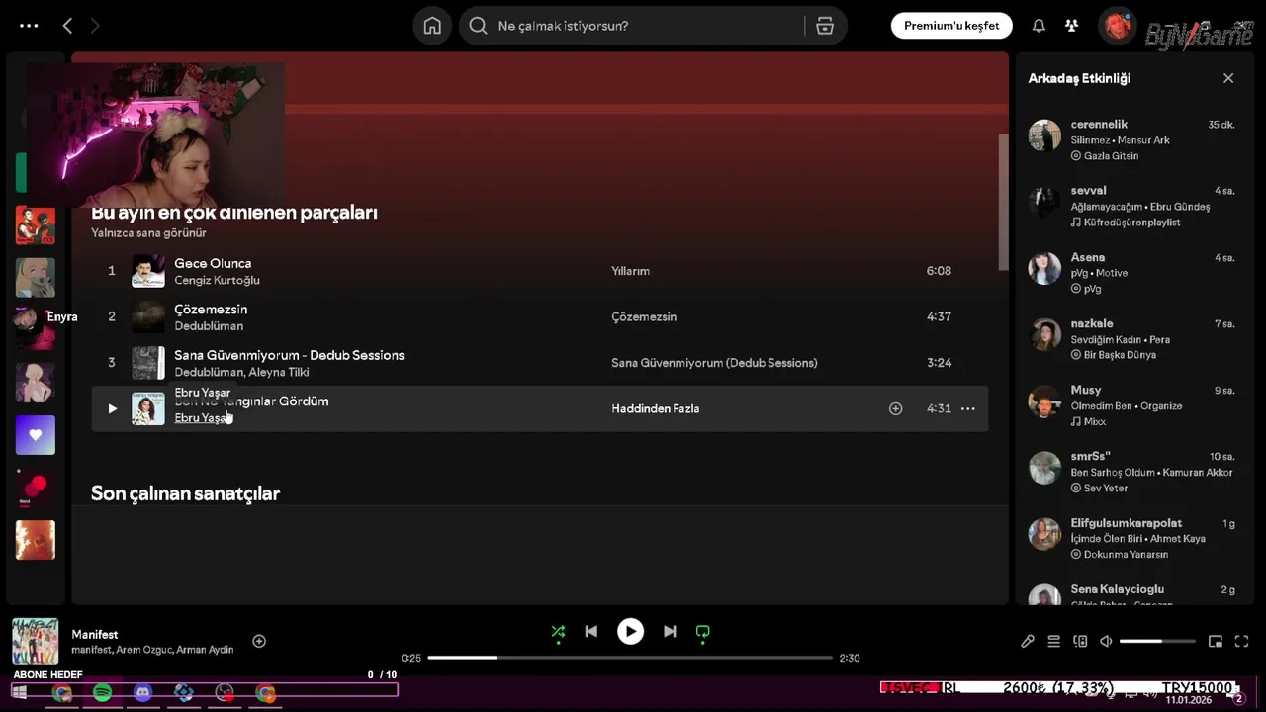Select smrSs'' friend activity entry

pyautogui.click(x=1132, y=472)
